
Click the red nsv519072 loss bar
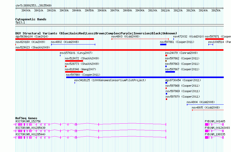[74, 61]
